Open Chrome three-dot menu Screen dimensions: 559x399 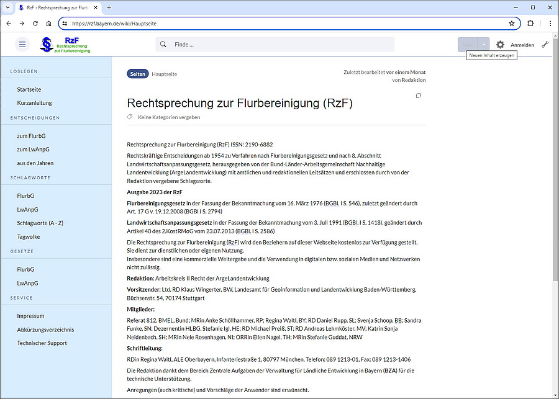550,24
